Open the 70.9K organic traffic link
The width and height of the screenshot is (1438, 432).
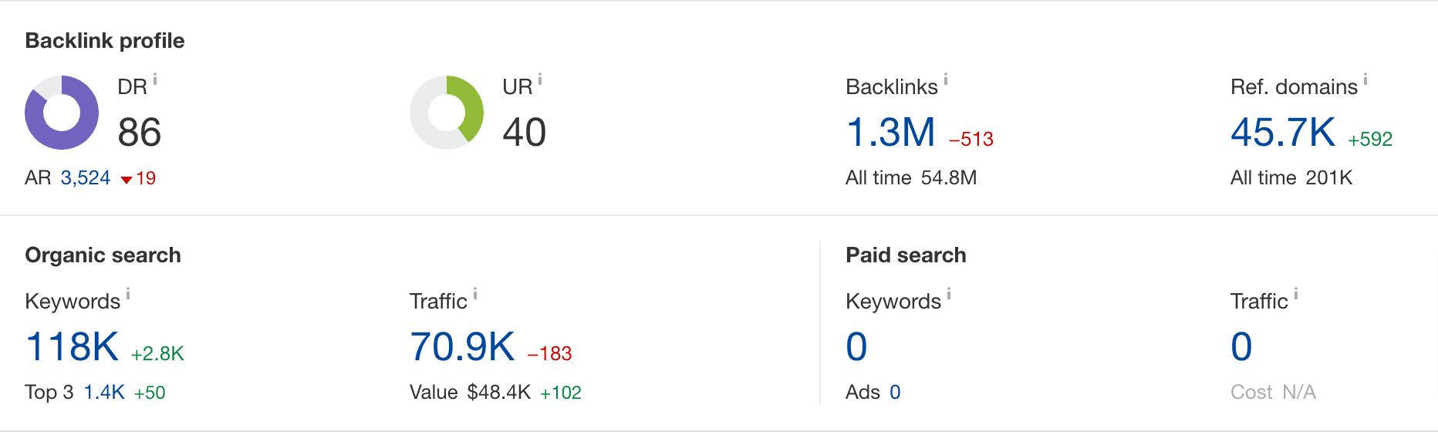(x=461, y=346)
